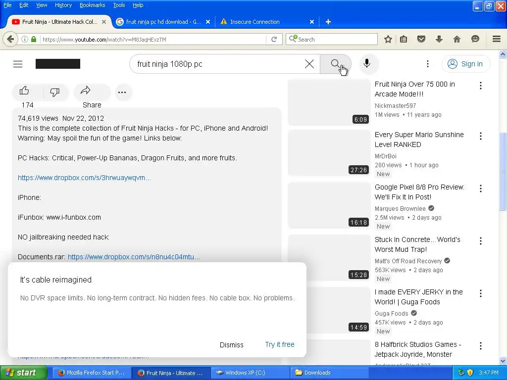Open Documents.rar dropbox link

(x=134, y=257)
